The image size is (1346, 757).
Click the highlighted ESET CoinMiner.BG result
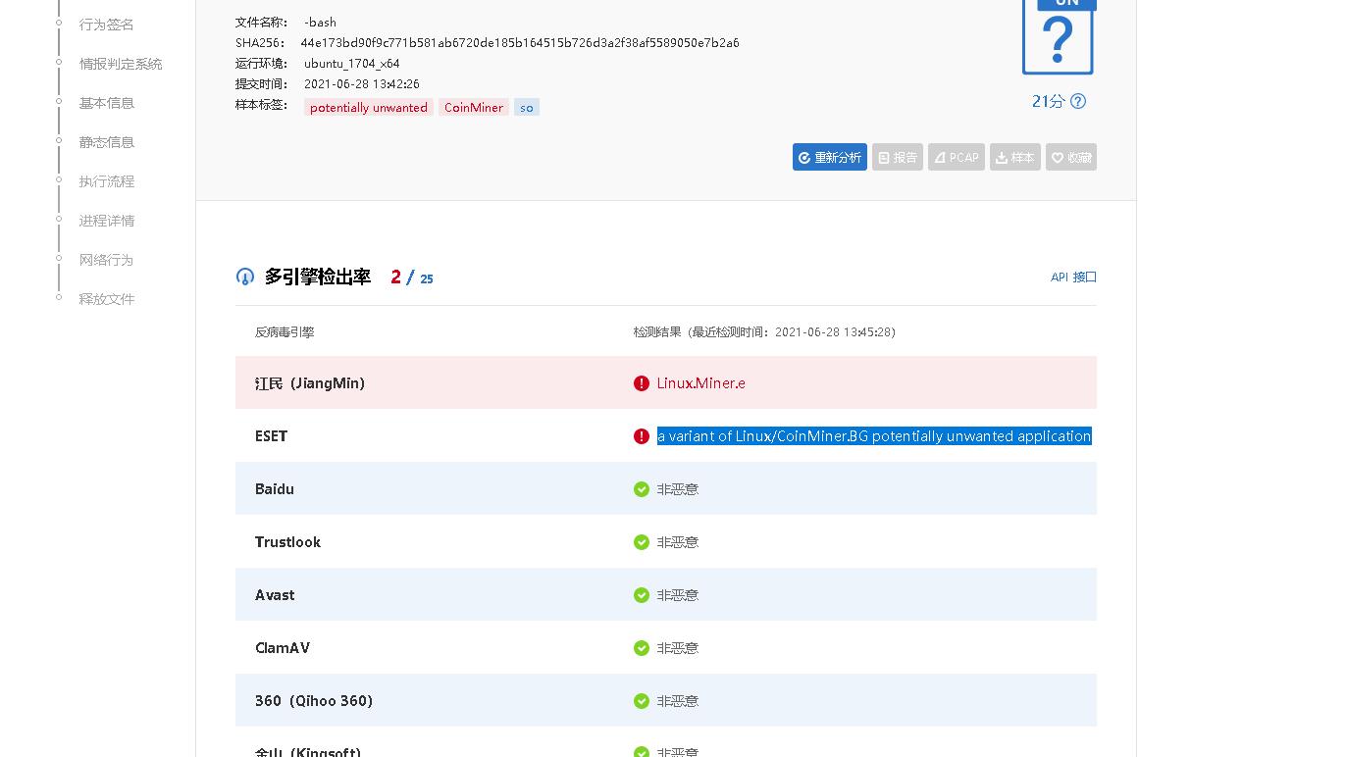(x=874, y=436)
